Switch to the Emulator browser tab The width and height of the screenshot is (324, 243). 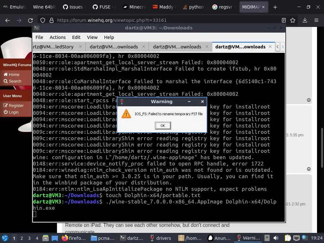click(x=15, y=7)
